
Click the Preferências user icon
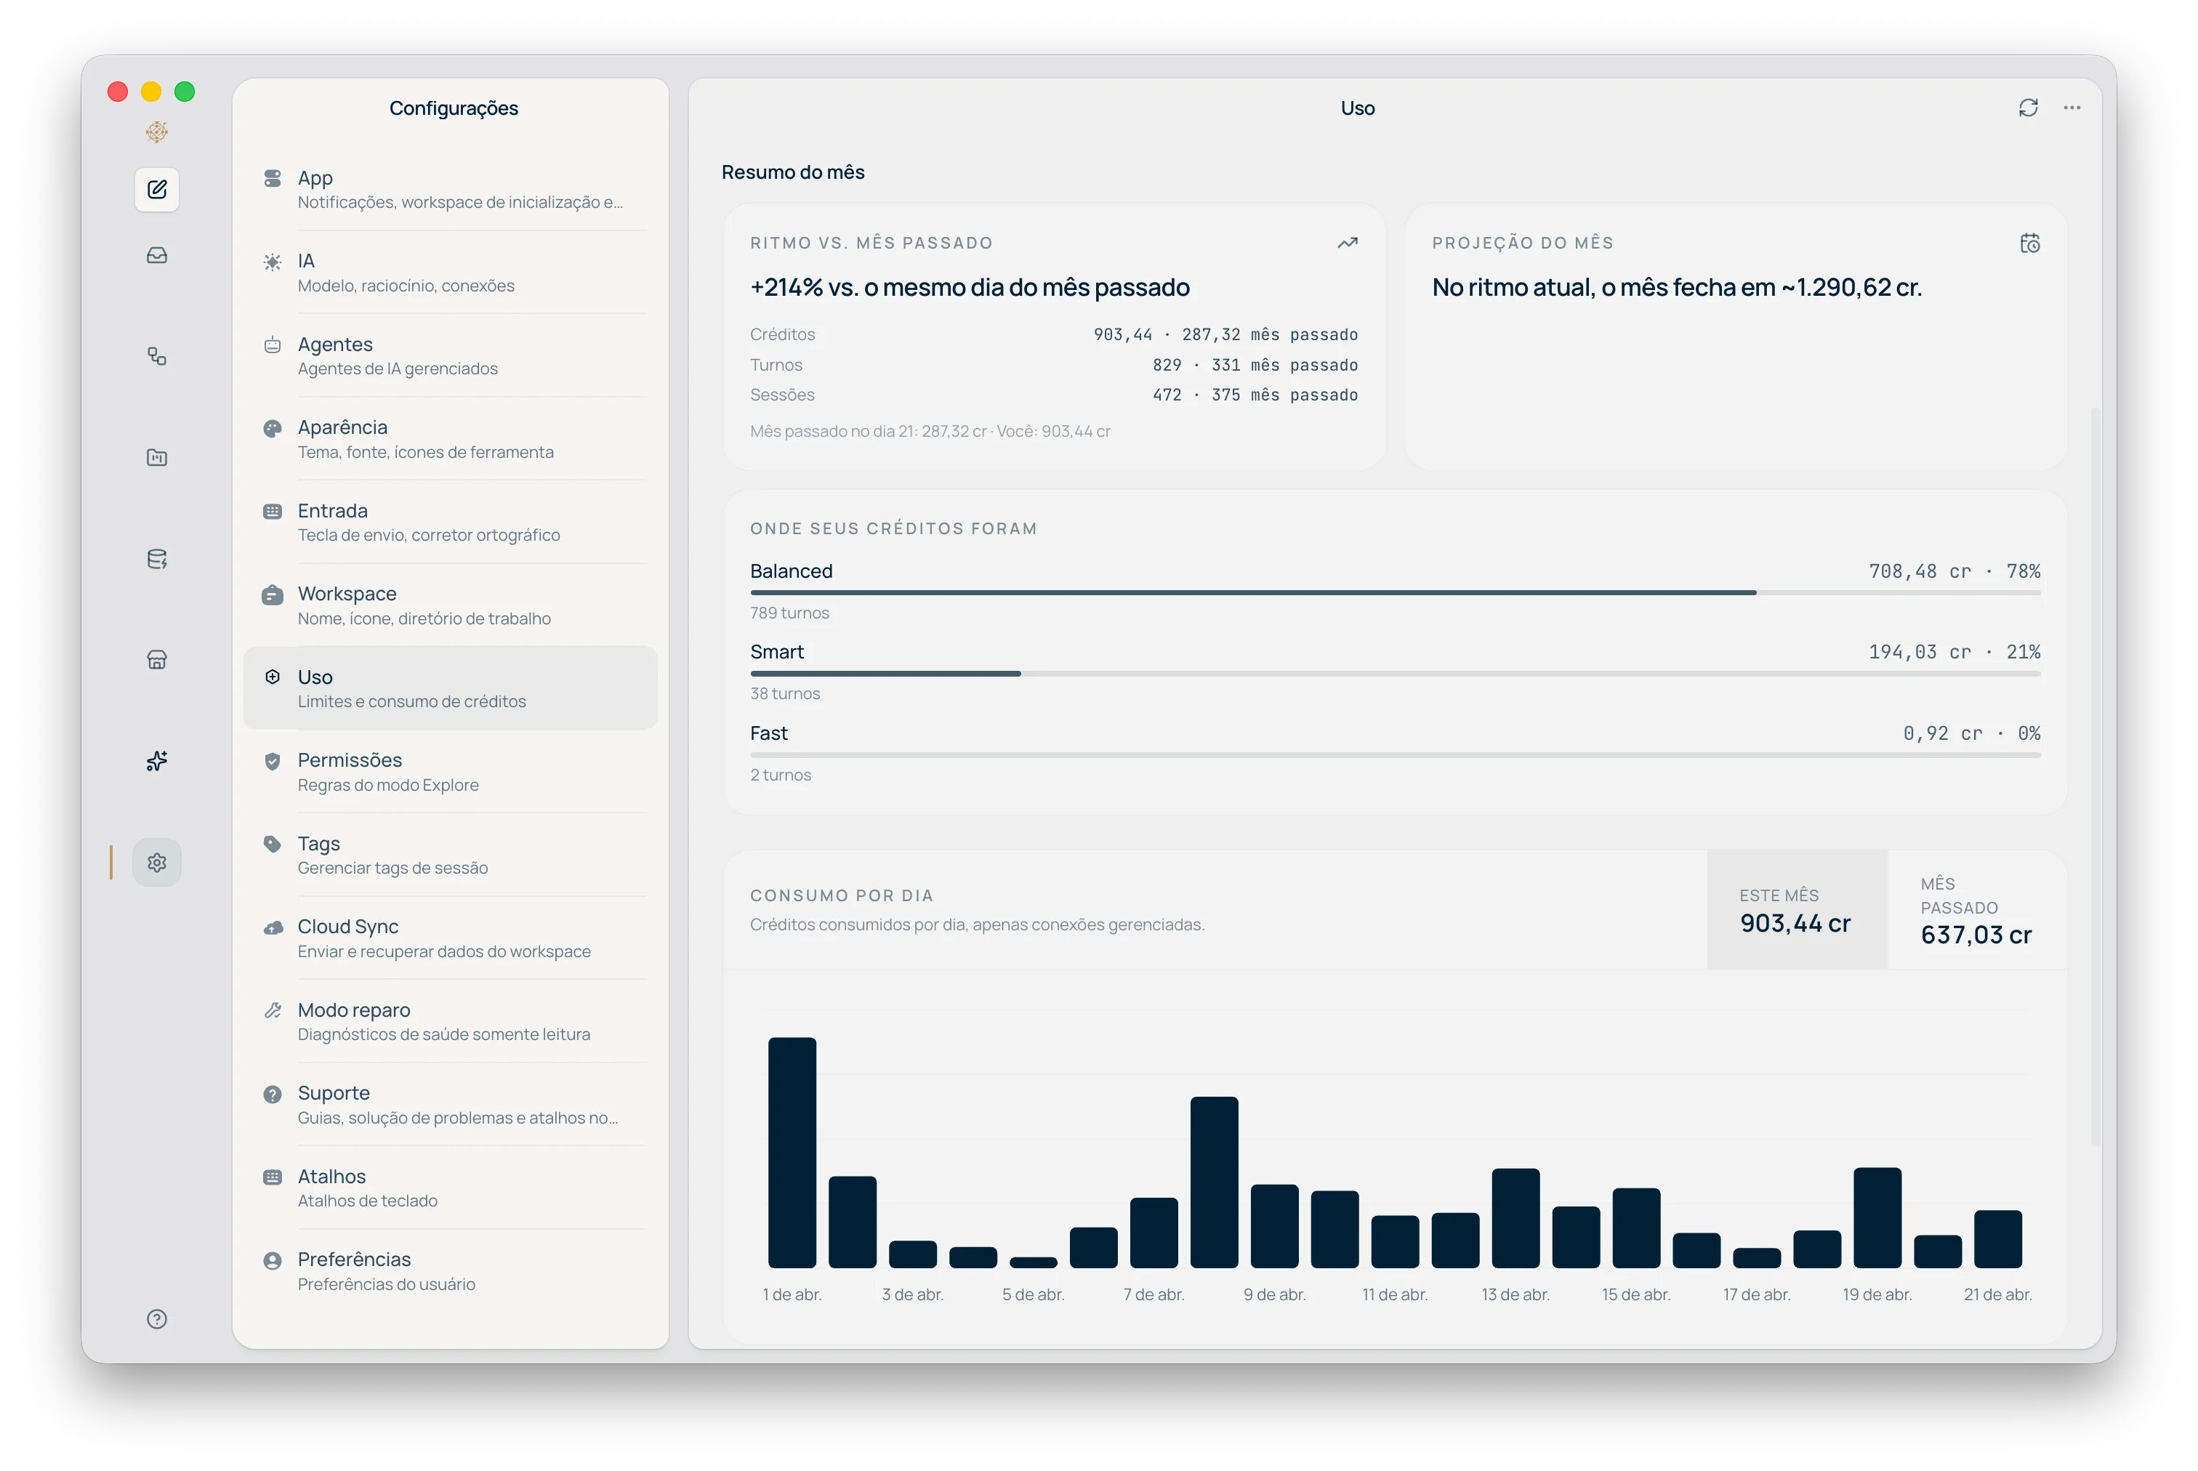click(x=272, y=1260)
